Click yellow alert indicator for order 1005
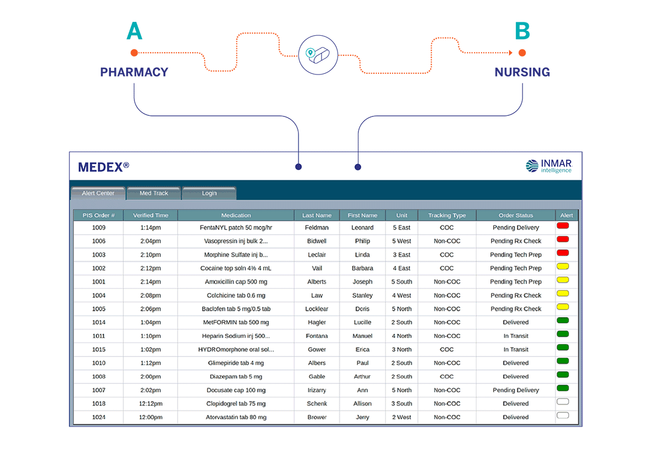Screen dimensions: 672x459 click(x=563, y=307)
